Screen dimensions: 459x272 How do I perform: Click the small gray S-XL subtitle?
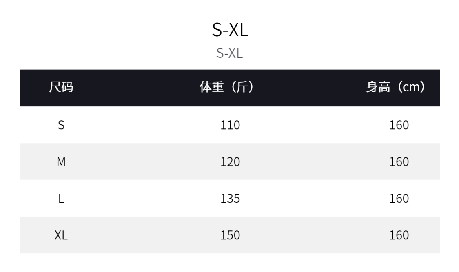pyautogui.click(x=230, y=53)
